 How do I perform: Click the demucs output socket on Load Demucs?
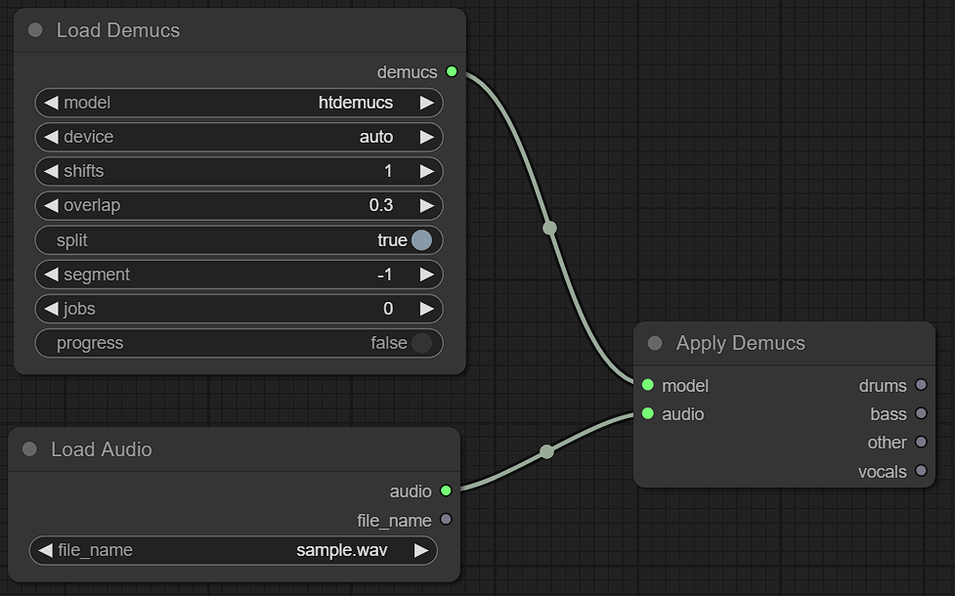click(x=452, y=71)
